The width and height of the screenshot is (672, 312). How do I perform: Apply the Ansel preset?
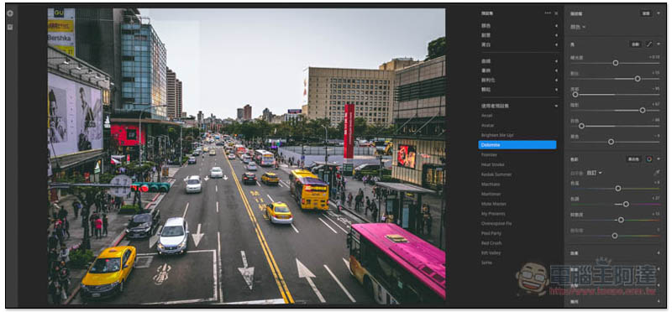(x=486, y=116)
